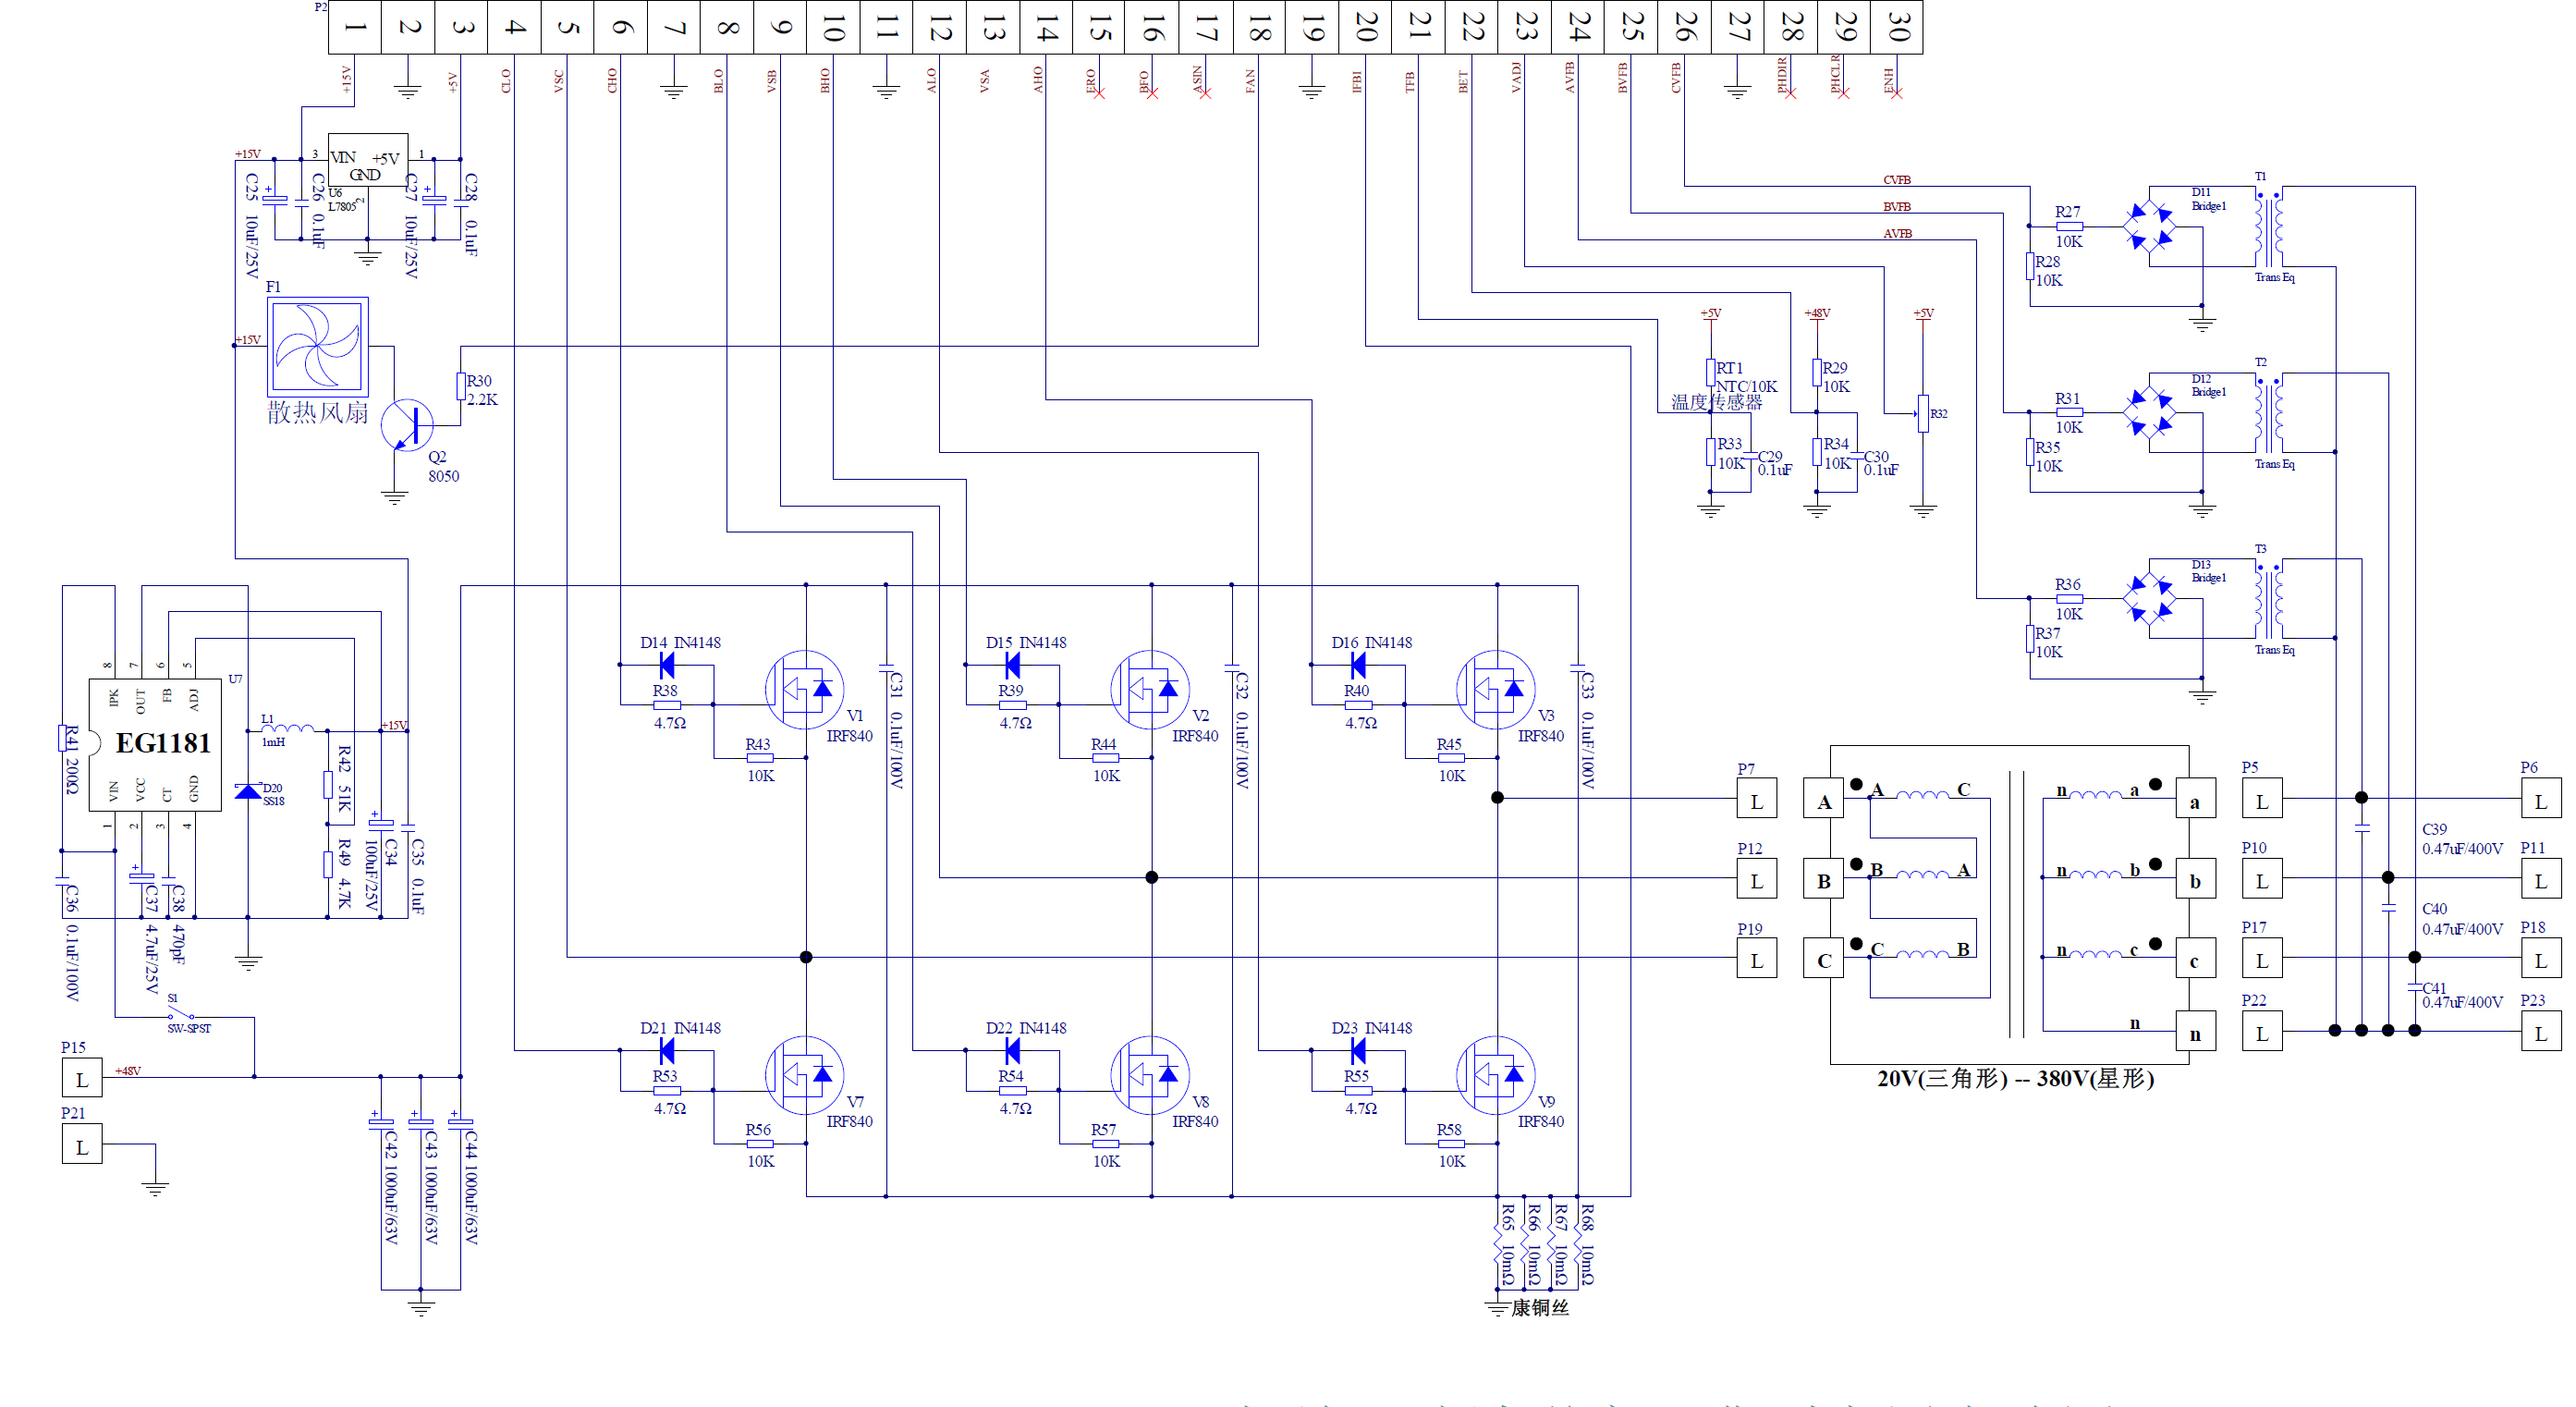This screenshot has height=1407, width=2576.
Task: Click resistor R43 10K
Action: (760, 758)
